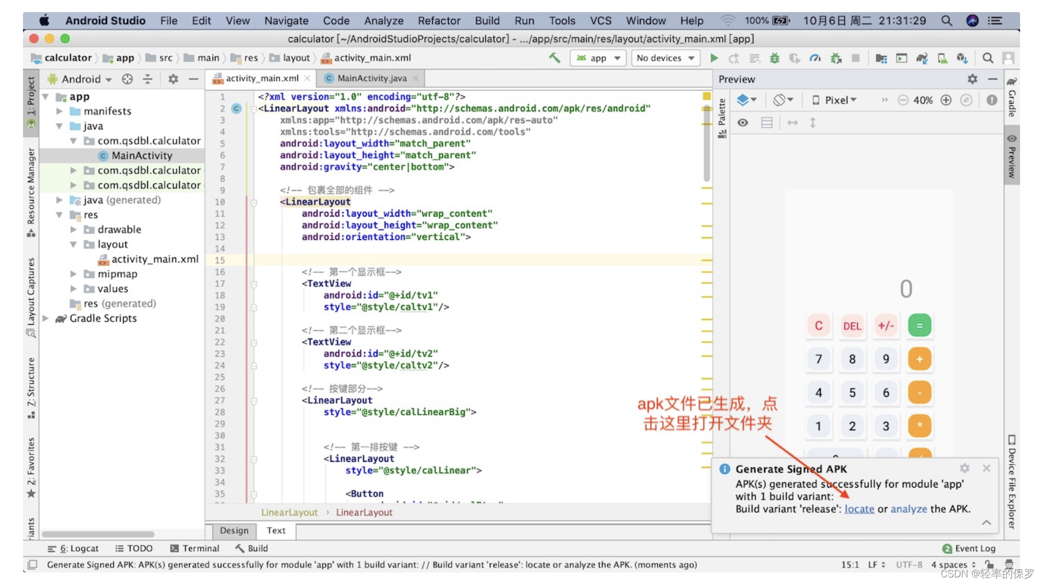Click the Stop square icon in toolbar
This screenshot has width=1042, height=584.
point(855,58)
